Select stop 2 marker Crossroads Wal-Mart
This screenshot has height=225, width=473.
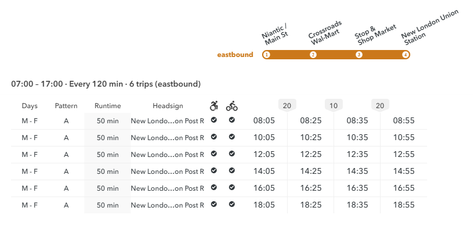[313, 55]
